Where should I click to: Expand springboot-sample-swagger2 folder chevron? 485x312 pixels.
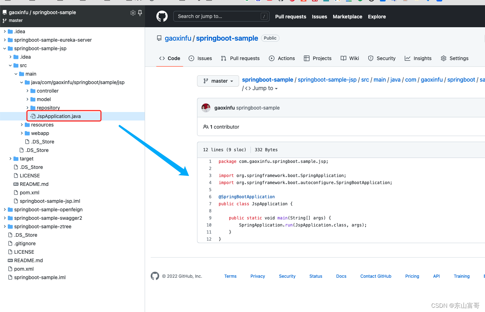click(5, 218)
